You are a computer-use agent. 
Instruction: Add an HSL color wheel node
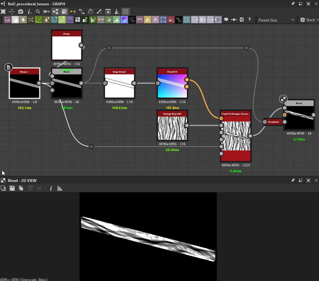(124, 20)
